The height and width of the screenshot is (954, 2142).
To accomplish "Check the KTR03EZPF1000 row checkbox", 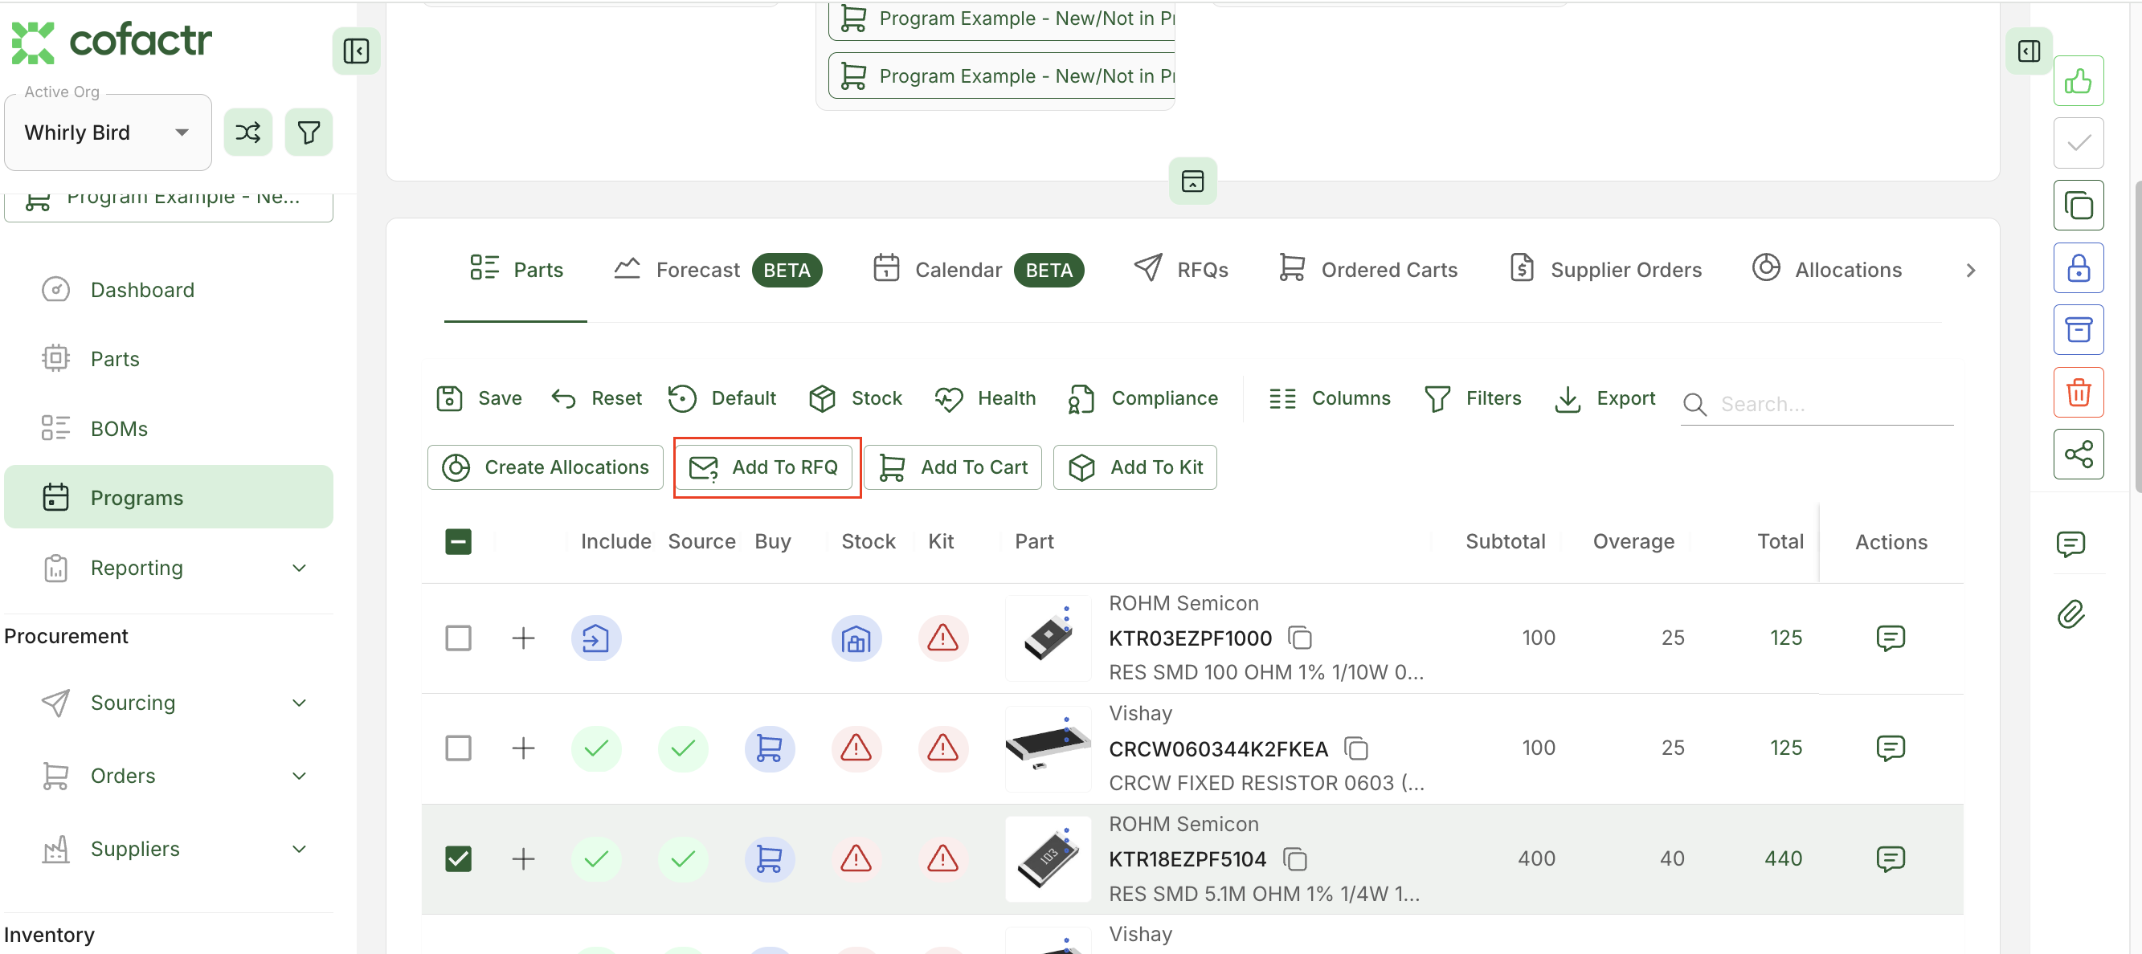I will [x=458, y=638].
